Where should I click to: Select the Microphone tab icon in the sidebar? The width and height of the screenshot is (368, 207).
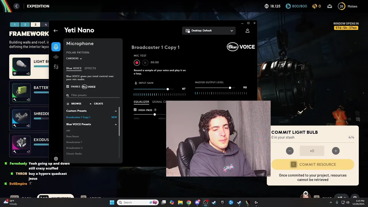[x=56, y=47]
